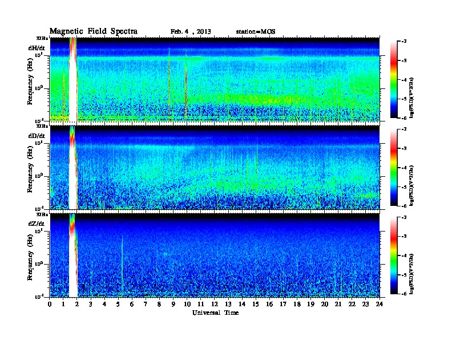Screen dimensions: 452x349
Task: Click hour '0' on the time axis
Action: (50, 304)
